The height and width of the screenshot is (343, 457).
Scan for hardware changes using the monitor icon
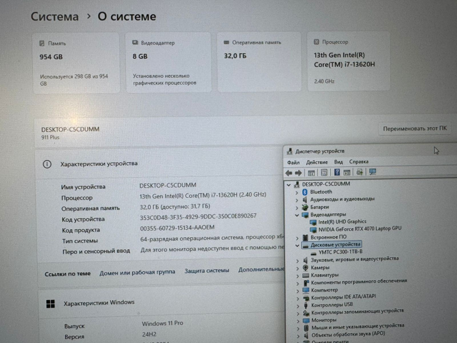click(x=372, y=171)
